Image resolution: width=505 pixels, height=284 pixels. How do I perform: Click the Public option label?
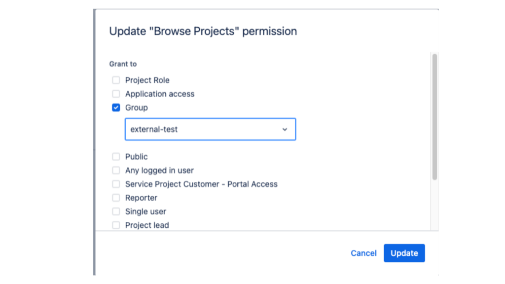[x=136, y=157]
